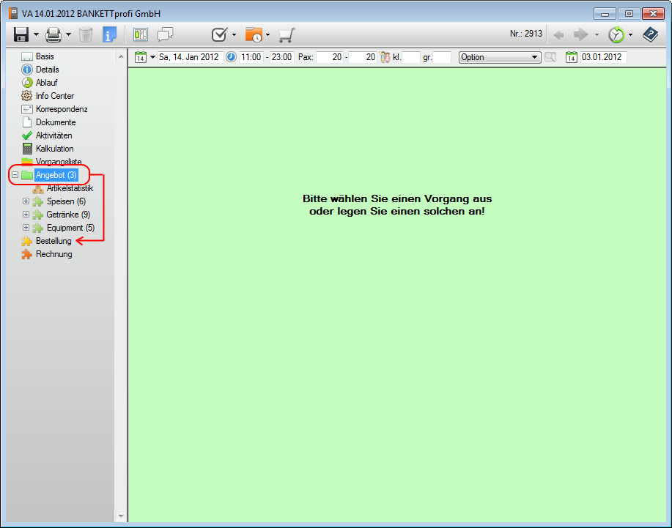Collapse the Angebot (3) tree node
The width and height of the screenshot is (672, 528).
pyautogui.click(x=15, y=175)
